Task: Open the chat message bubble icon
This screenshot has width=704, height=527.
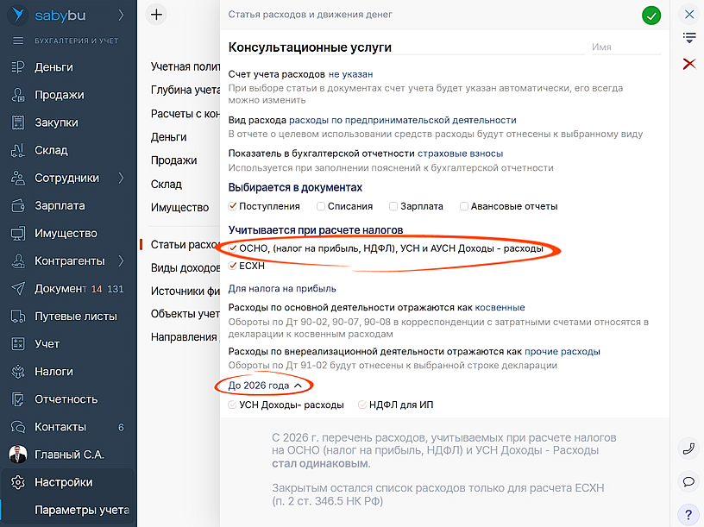Action: (688, 481)
